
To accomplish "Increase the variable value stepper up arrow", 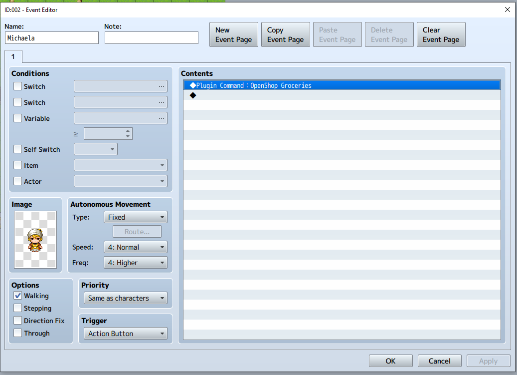I will pyautogui.click(x=128, y=131).
